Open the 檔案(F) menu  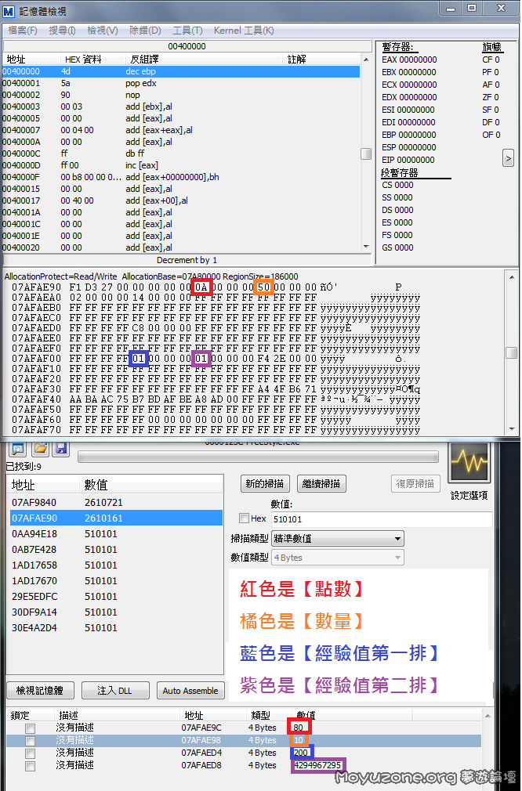23,31
